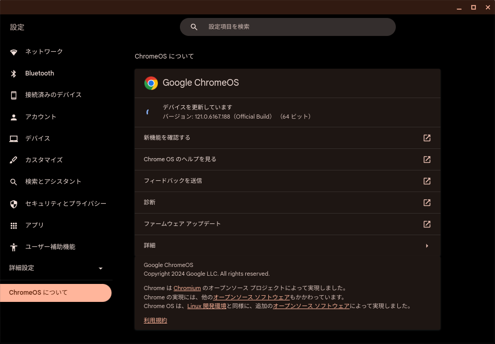495x344 pixels.
Task: Click the フィードバックを送信 row
Action: pos(287,181)
